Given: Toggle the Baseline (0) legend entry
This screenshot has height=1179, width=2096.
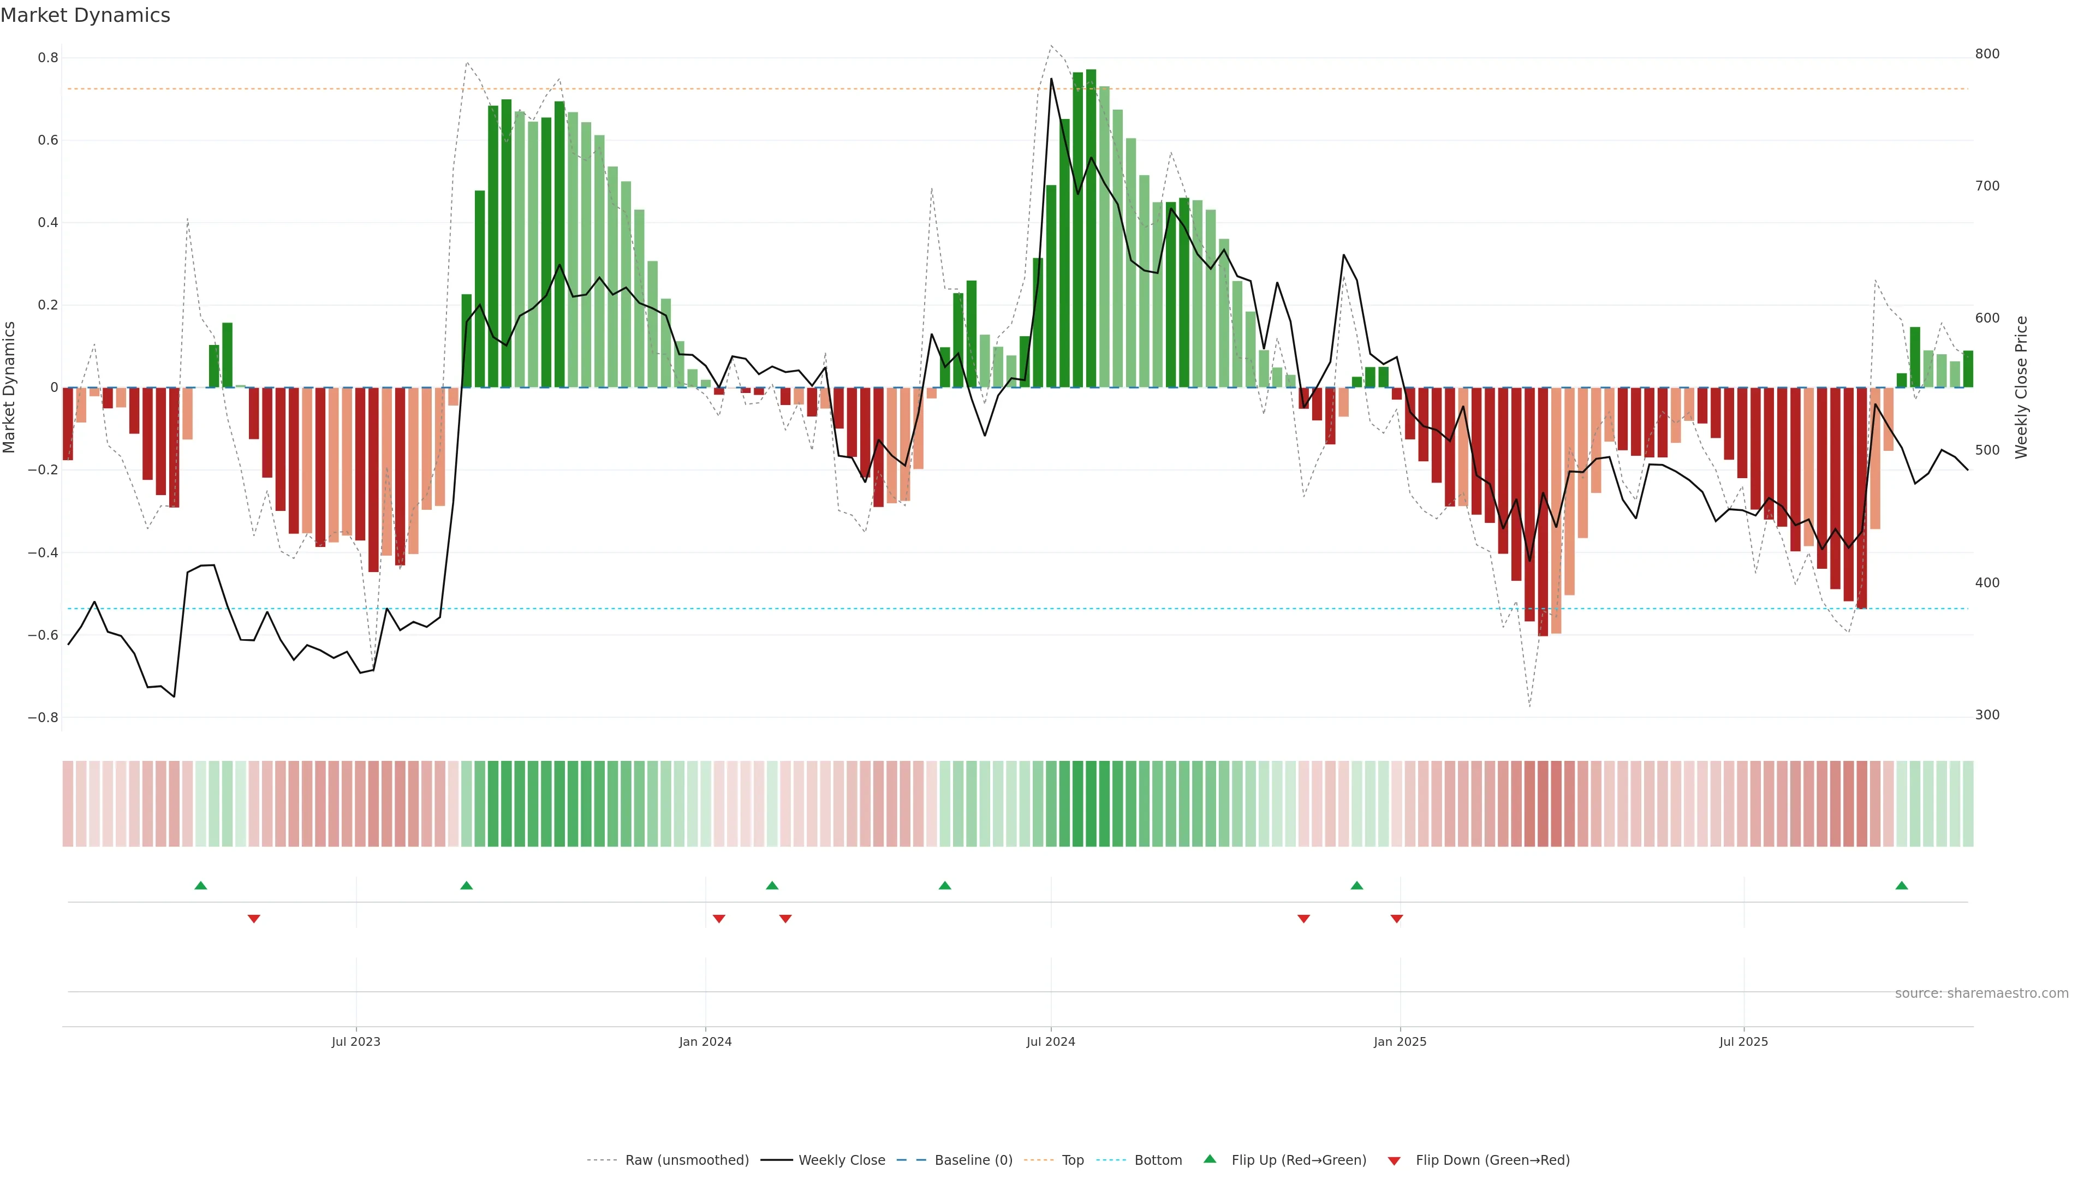Looking at the screenshot, I should 973,1160.
